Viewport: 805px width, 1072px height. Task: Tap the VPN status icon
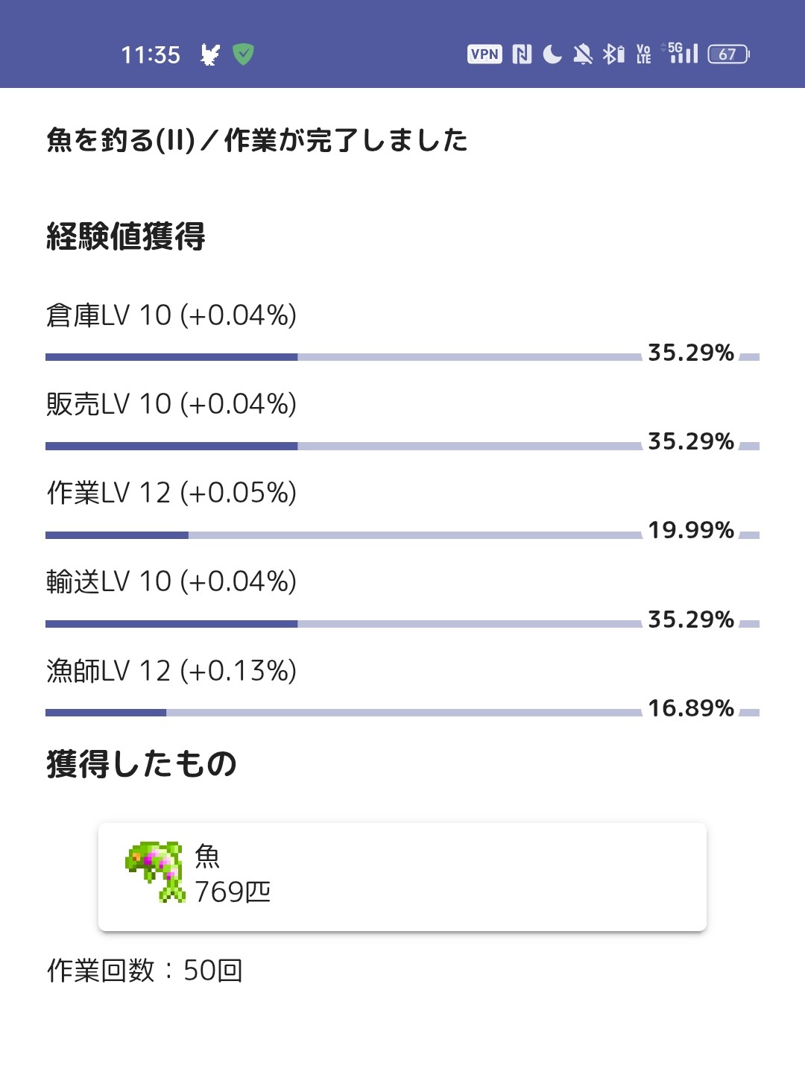484,54
